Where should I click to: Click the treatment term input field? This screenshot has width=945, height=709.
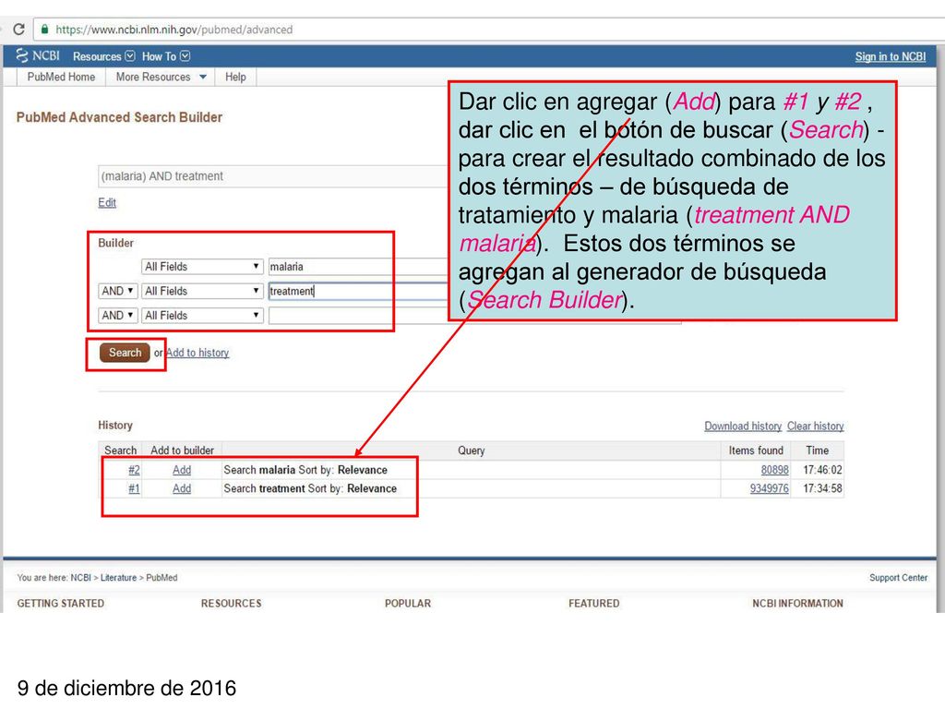coord(358,291)
